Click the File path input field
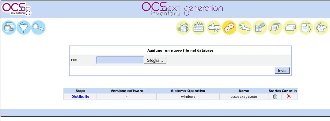 click(120, 60)
